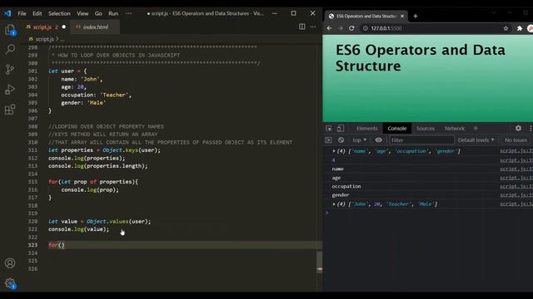The image size is (533, 299).
Task: Switch to the index.html editor tab
Action: [95, 27]
